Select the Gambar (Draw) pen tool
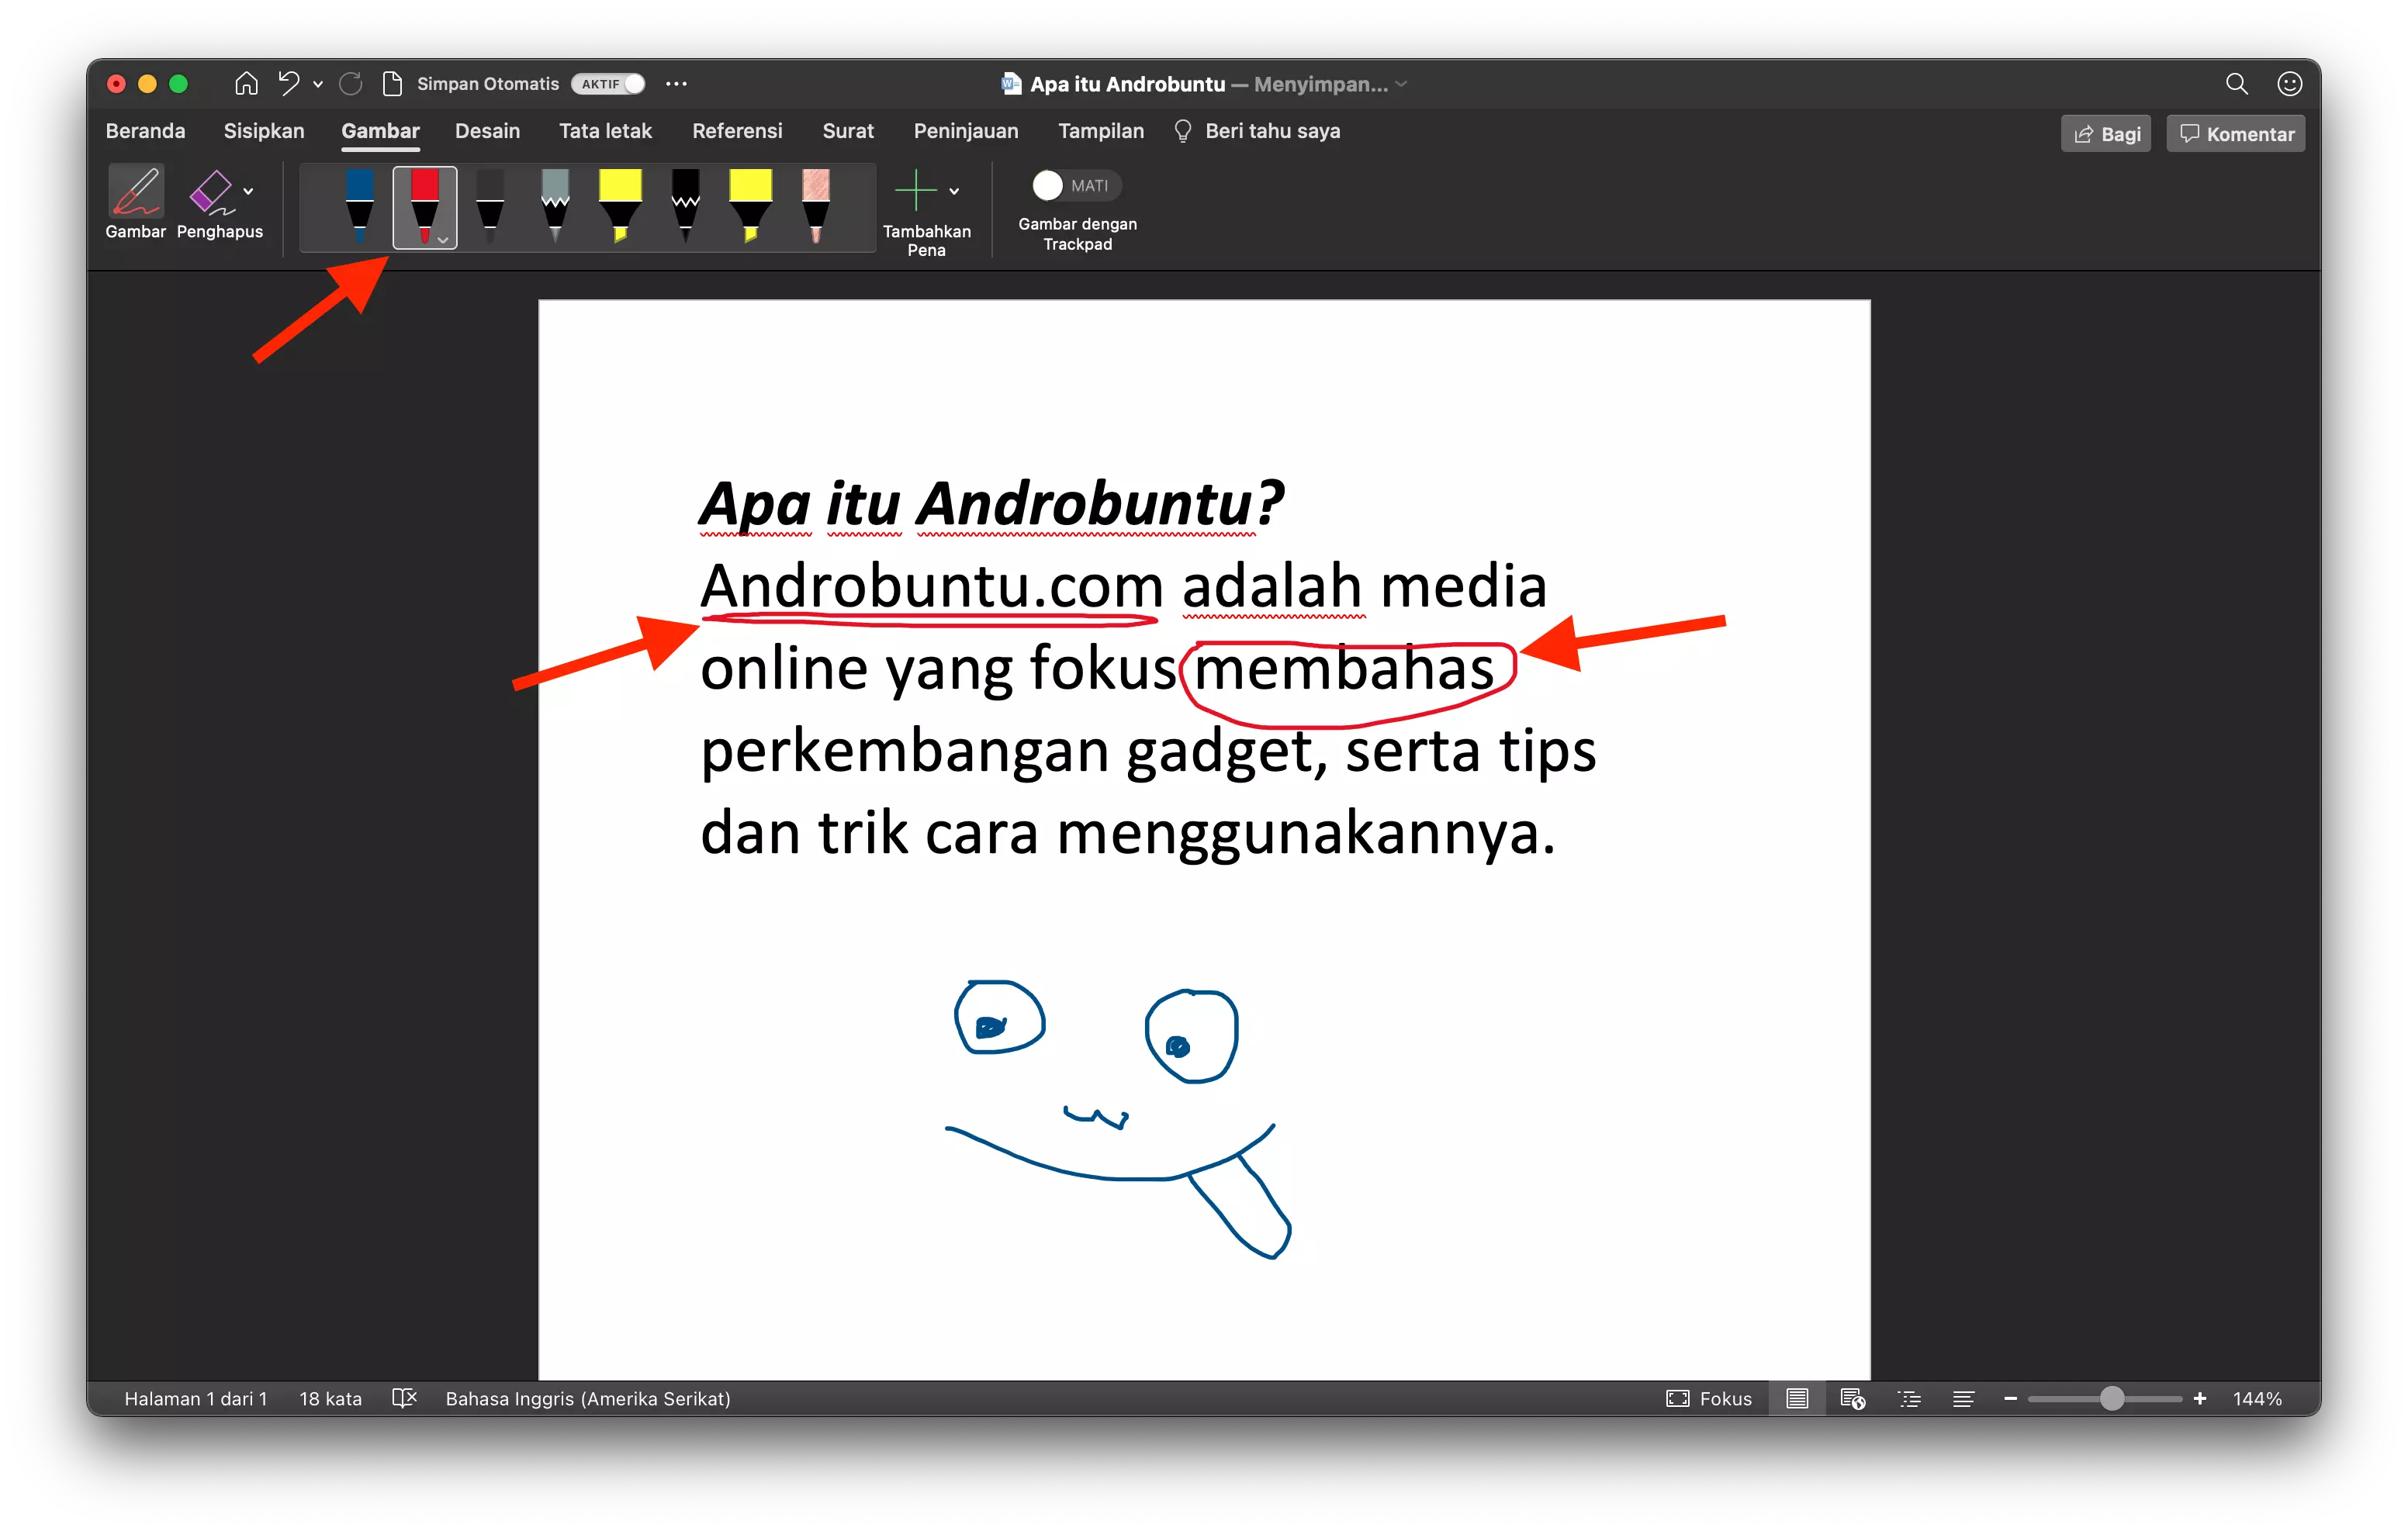Viewport: 2408px width, 1531px height. [136, 200]
